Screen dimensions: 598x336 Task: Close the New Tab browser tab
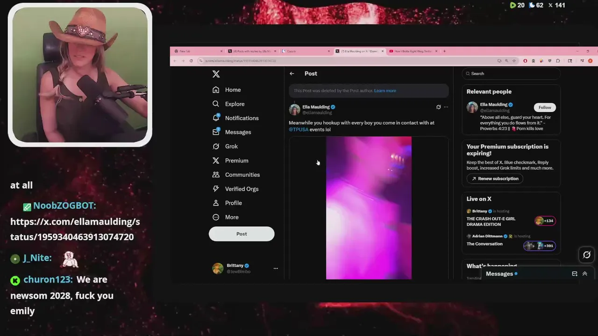pos(221,51)
